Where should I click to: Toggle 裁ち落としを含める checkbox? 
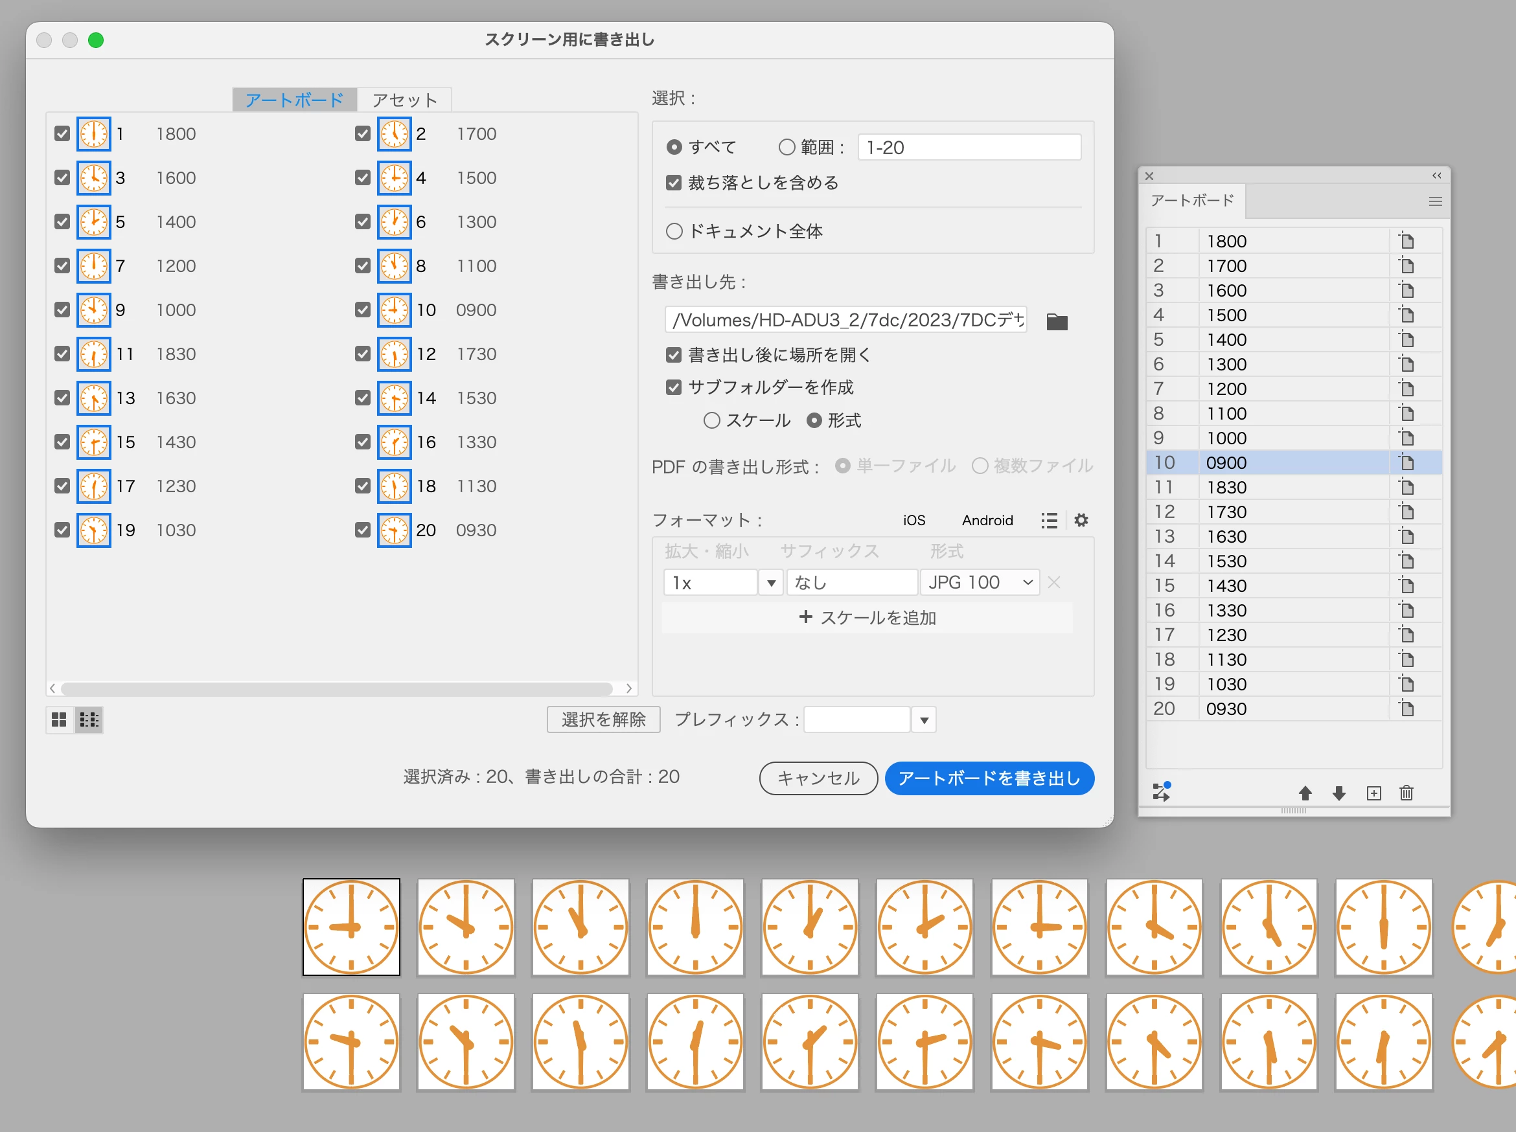coord(674,183)
